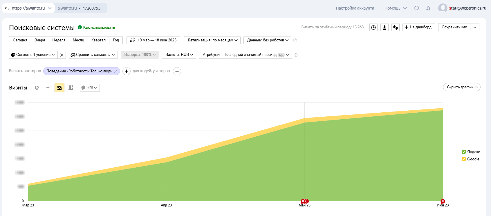Uncheck the Яндекс legend checkbox
Screen dimensions: 491x216
[x=464, y=152]
